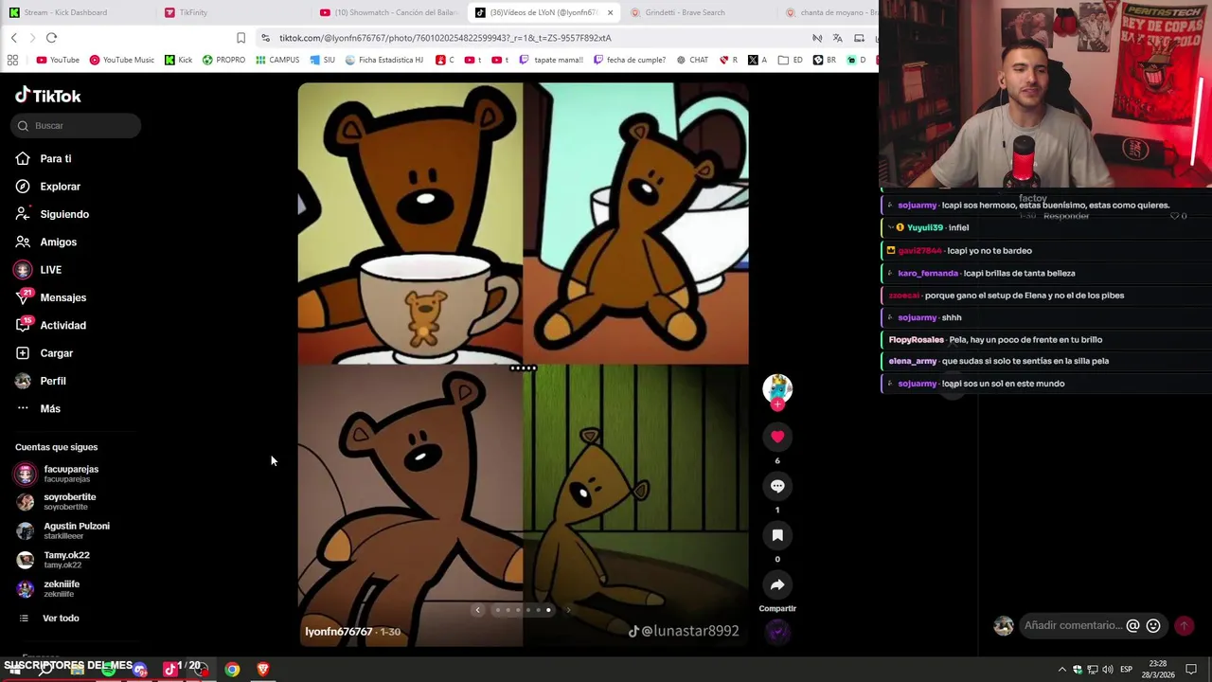
Task: Go to previous photo with the left arrow
Action: [477, 610]
